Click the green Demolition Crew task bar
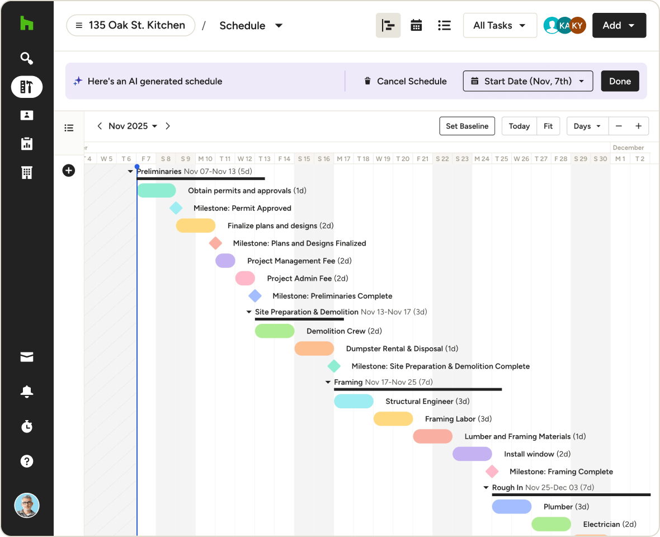Screen dimensions: 660x537 (275, 331)
